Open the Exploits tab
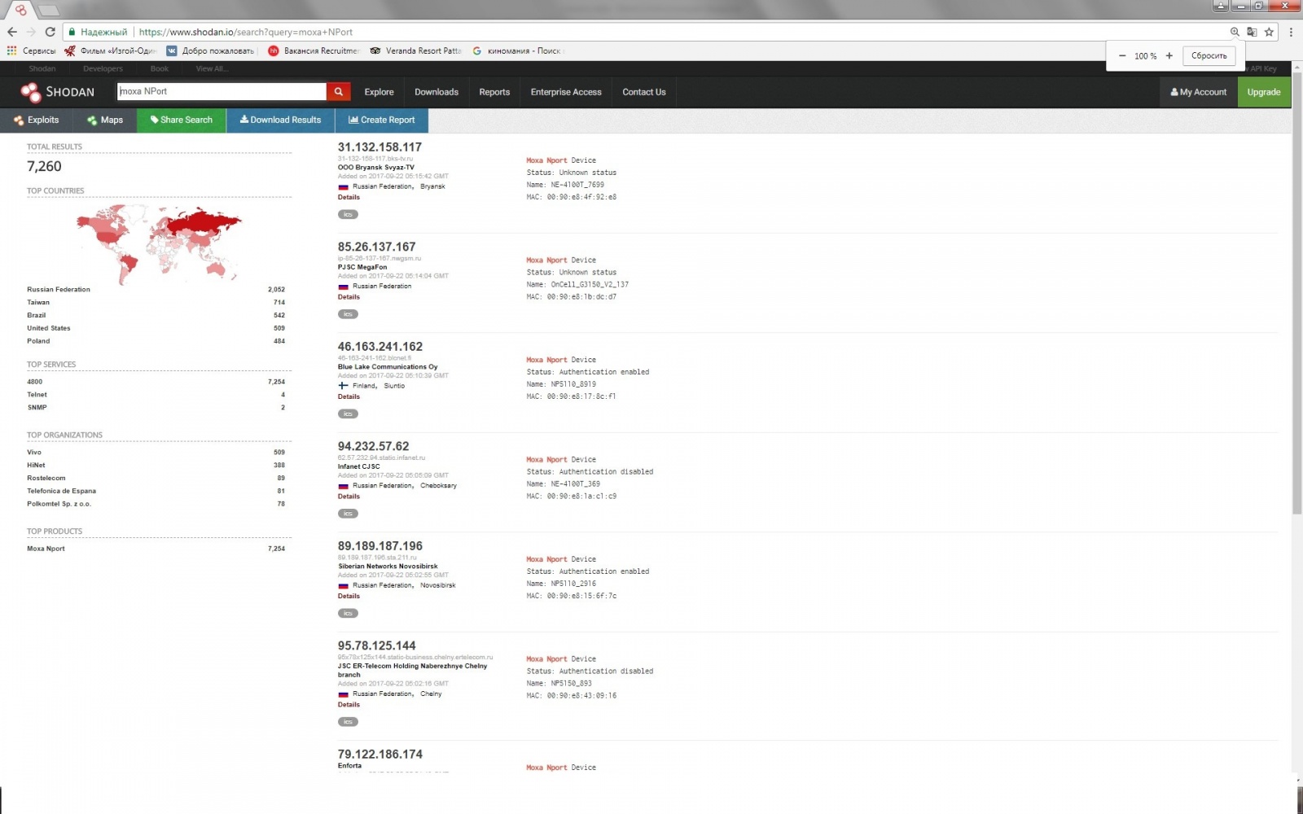Viewport: 1303px width, 814px height. tap(37, 120)
